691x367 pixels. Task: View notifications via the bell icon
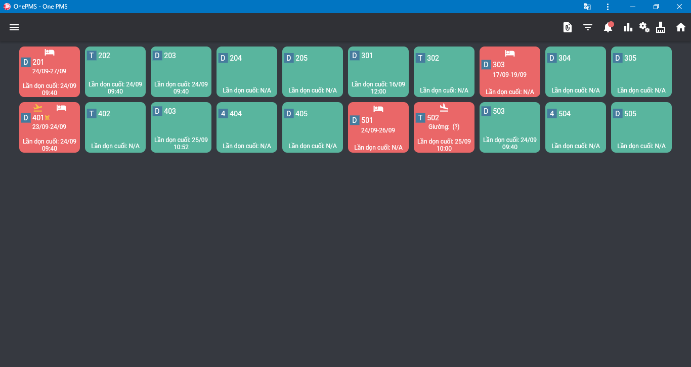[x=608, y=27]
